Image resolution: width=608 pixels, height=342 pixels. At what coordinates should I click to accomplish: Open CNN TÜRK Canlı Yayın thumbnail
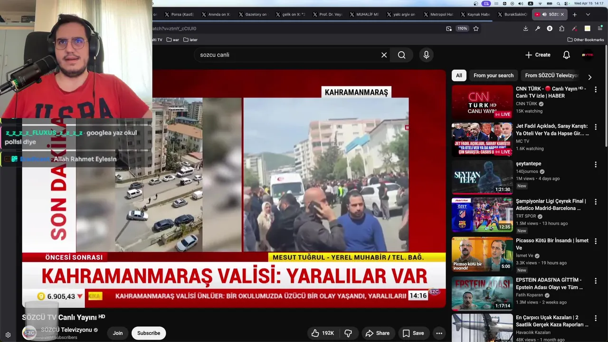pyautogui.click(x=482, y=102)
